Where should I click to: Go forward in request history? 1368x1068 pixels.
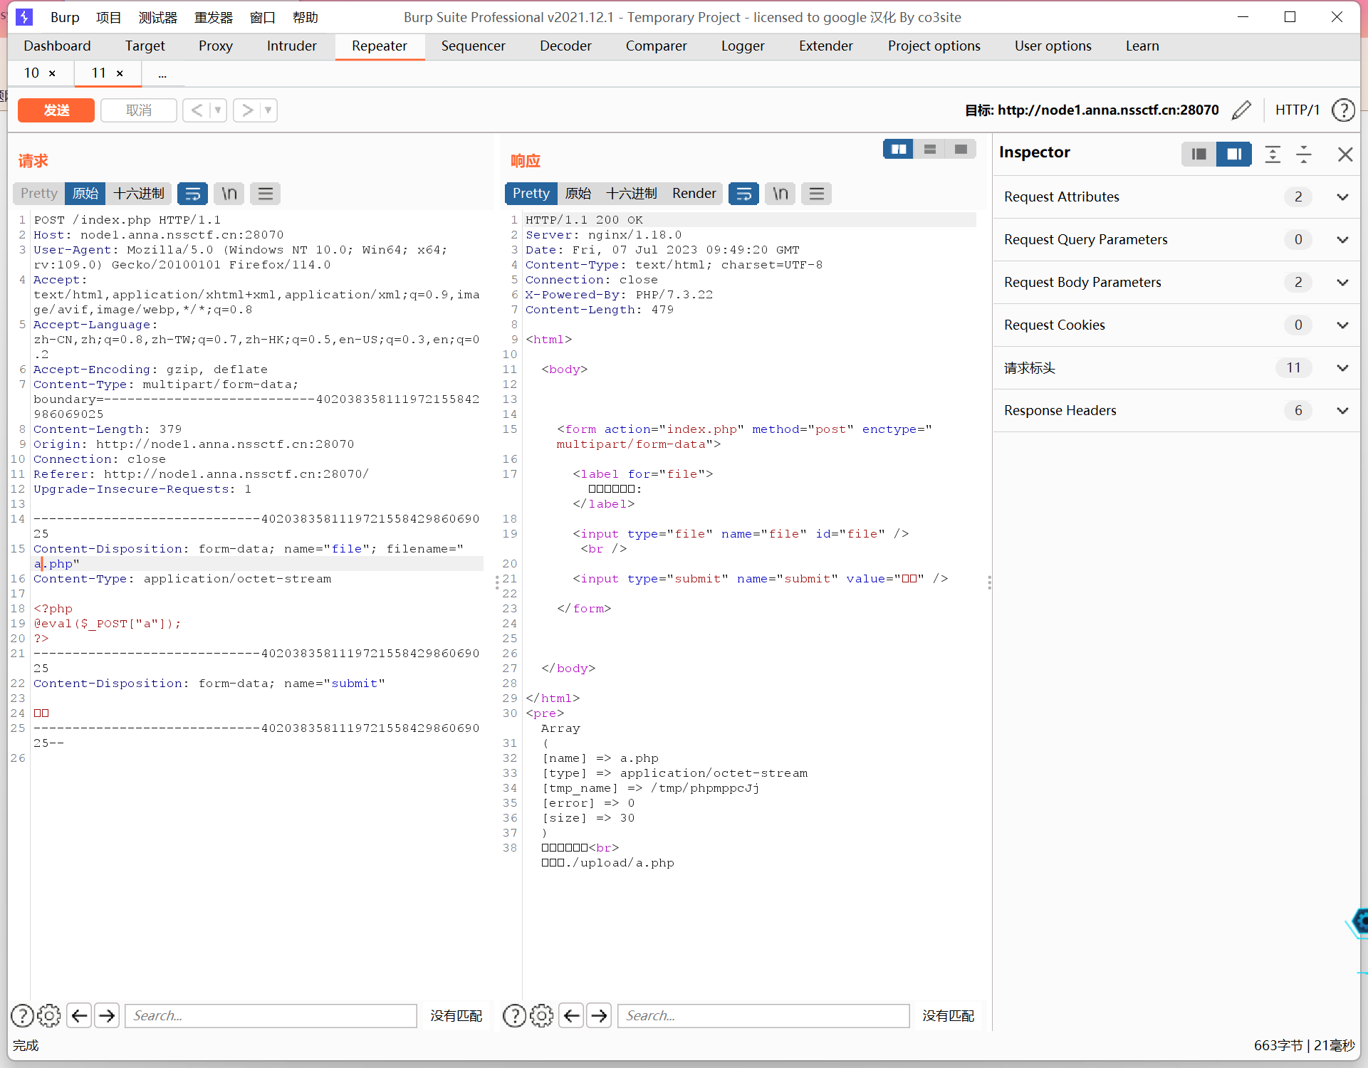coord(247,110)
